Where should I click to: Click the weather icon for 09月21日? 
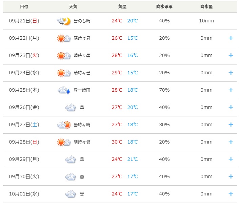pos(63,21)
